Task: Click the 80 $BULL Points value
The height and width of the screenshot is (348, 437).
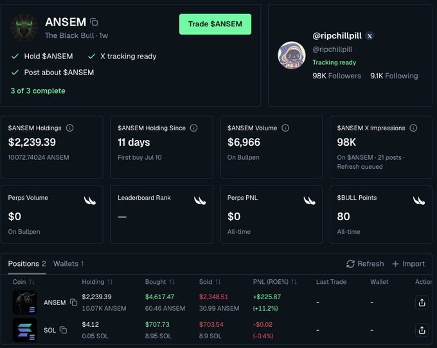Action: pyautogui.click(x=343, y=216)
